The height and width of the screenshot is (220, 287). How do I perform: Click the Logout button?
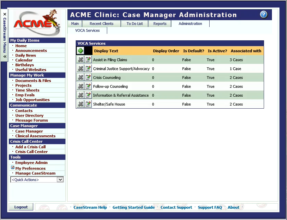pyautogui.click(x=21, y=207)
